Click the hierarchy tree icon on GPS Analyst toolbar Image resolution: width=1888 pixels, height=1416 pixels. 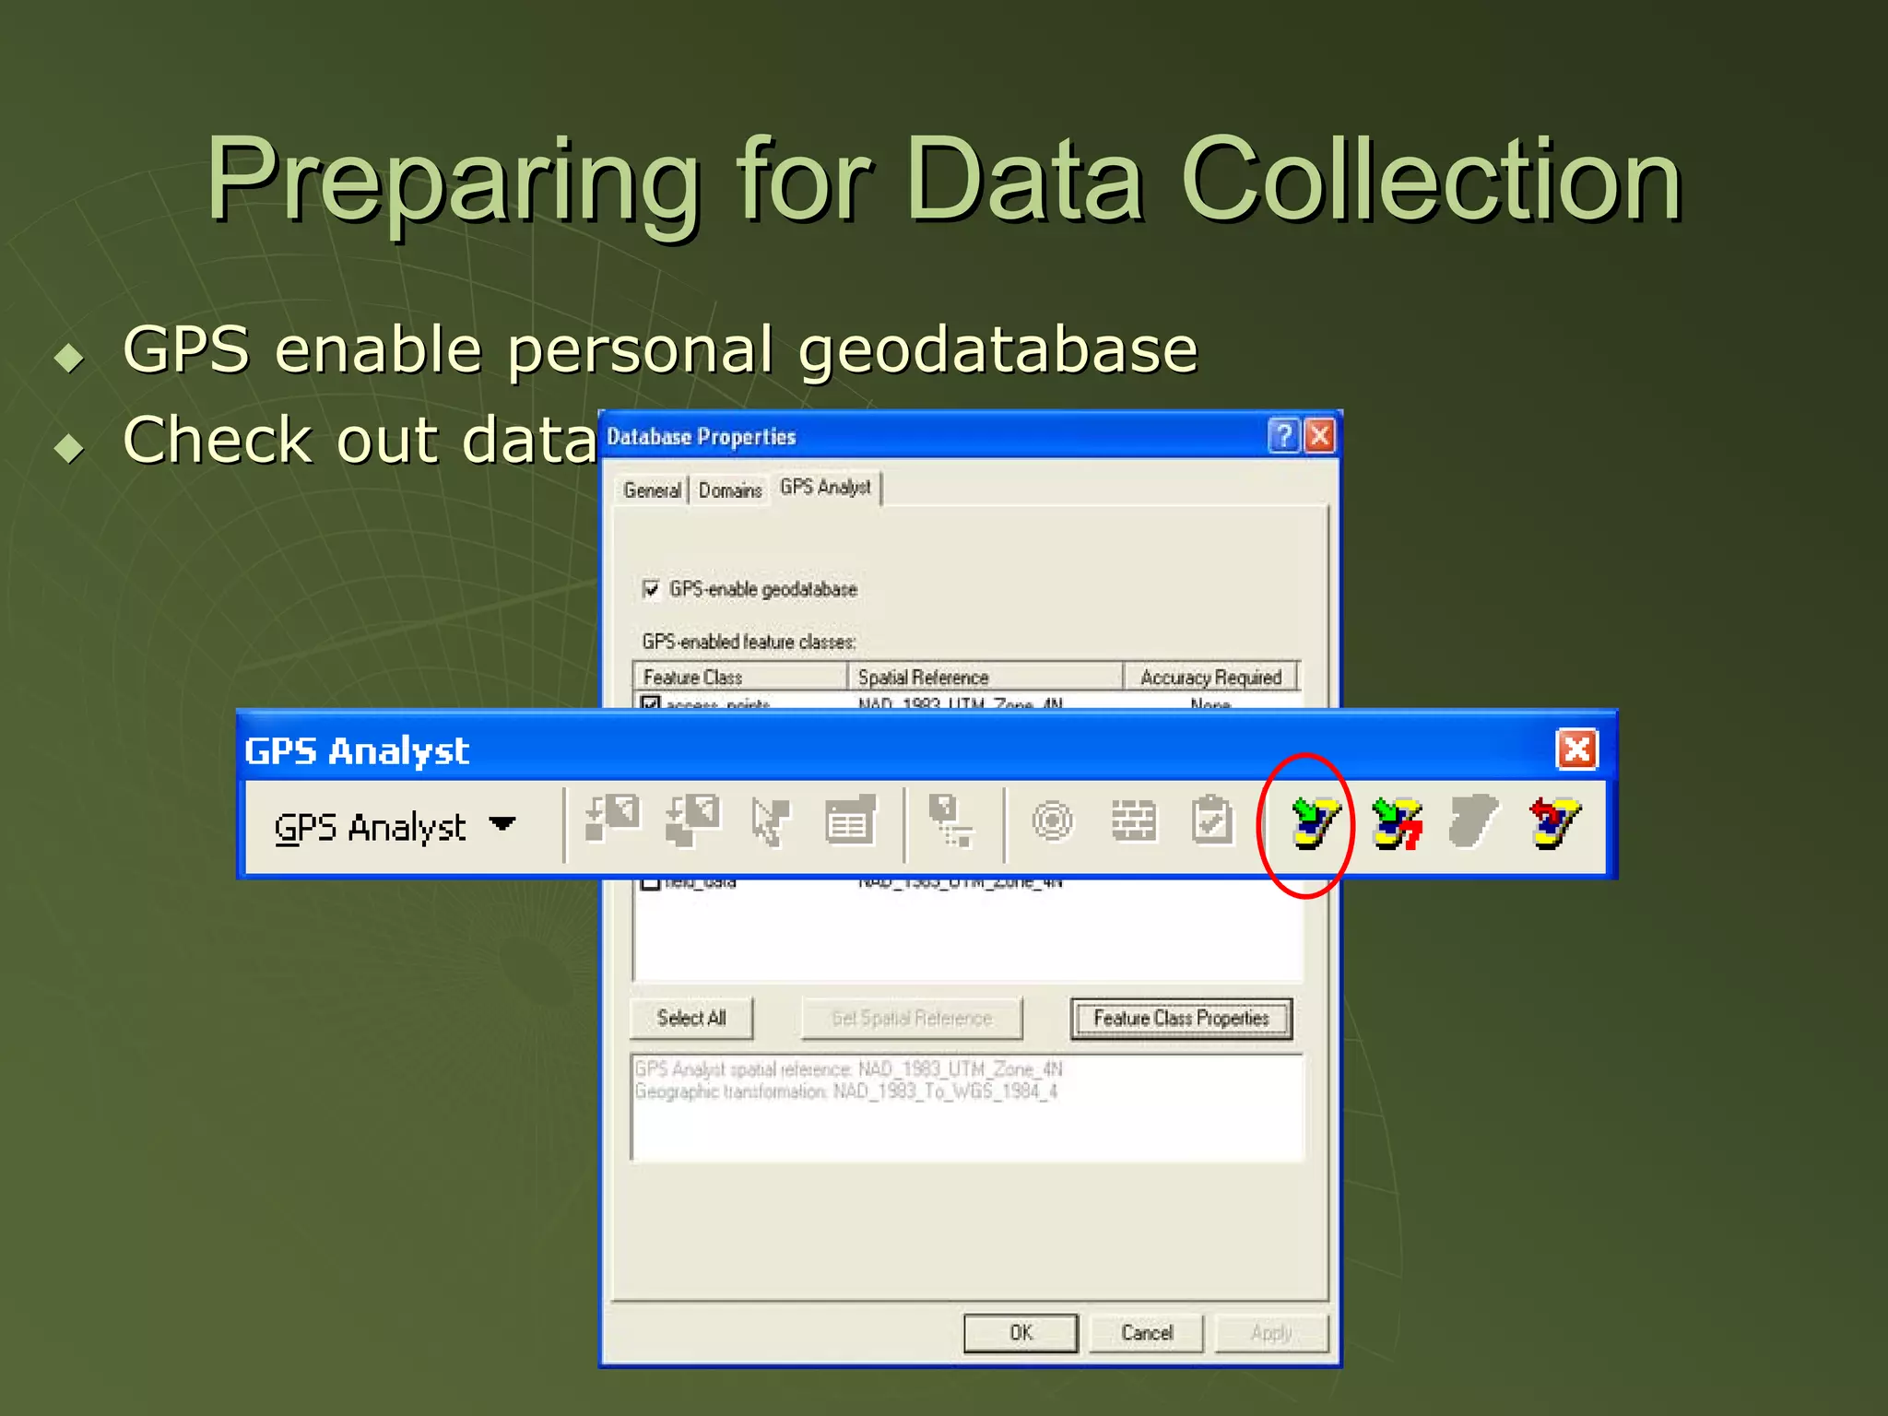coord(950,820)
